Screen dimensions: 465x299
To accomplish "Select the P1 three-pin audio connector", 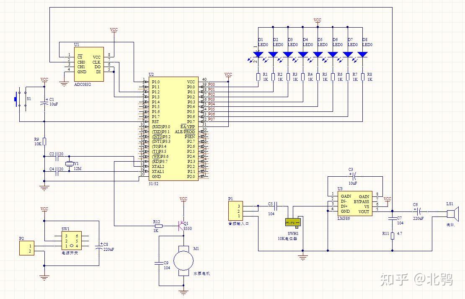I will pyautogui.click(x=236, y=211).
